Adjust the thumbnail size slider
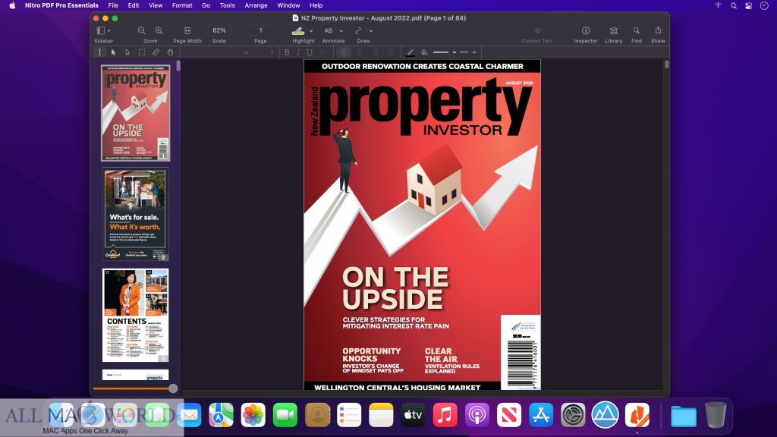Image resolution: width=777 pixels, height=437 pixels. pos(173,388)
